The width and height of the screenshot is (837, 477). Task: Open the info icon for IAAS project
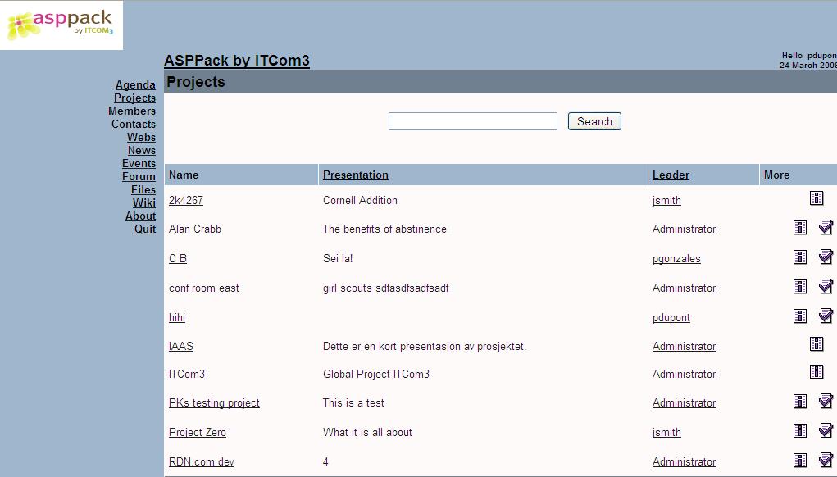tap(817, 343)
